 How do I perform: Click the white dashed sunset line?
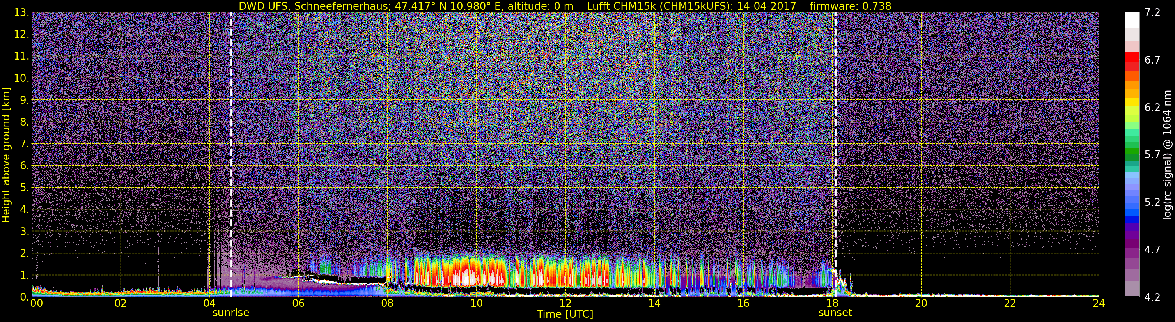tap(835, 154)
